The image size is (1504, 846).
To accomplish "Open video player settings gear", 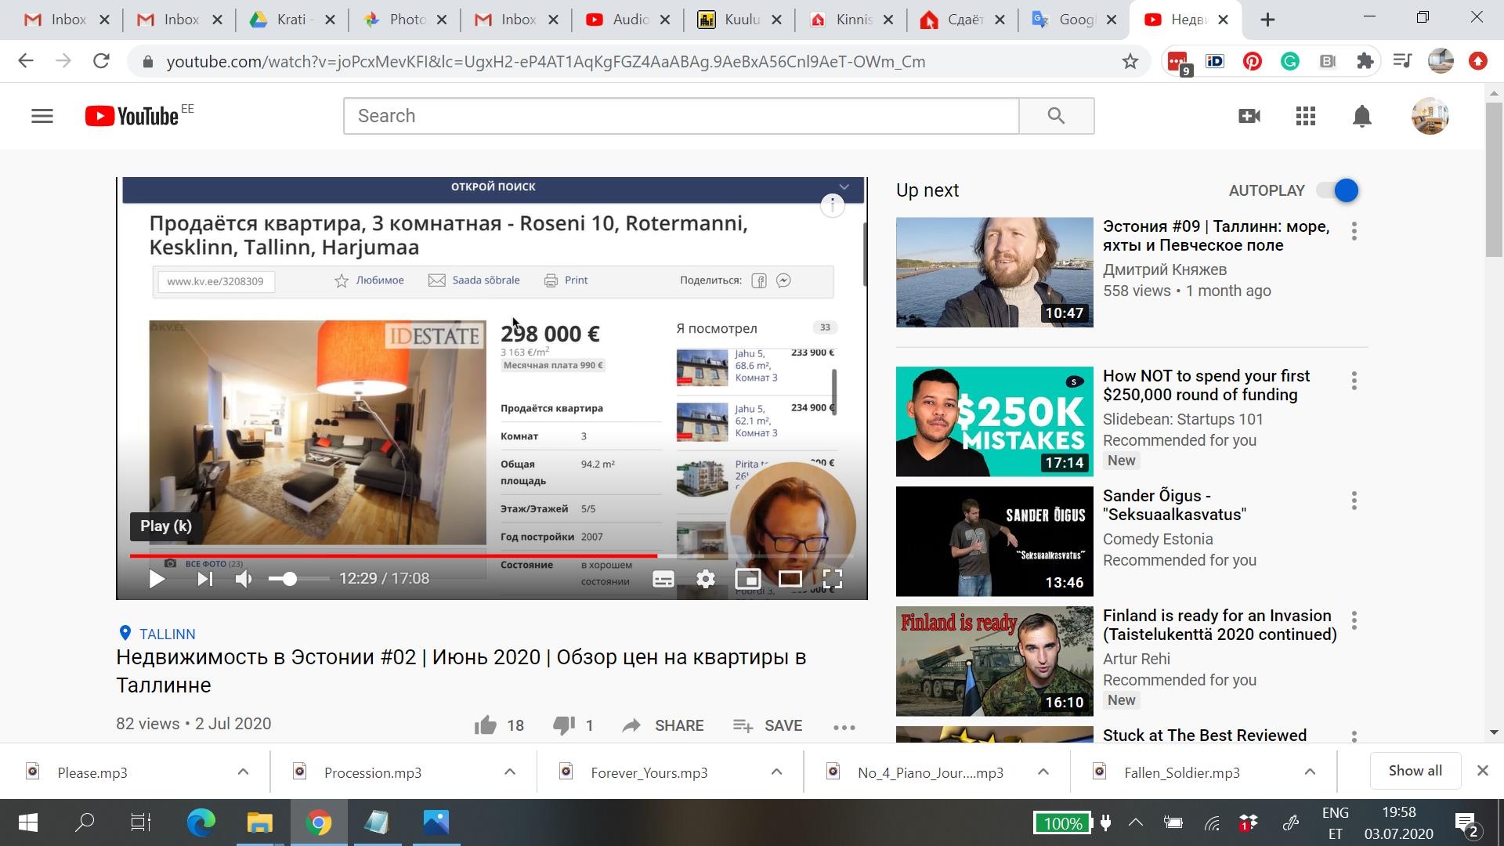I will 705,579.
